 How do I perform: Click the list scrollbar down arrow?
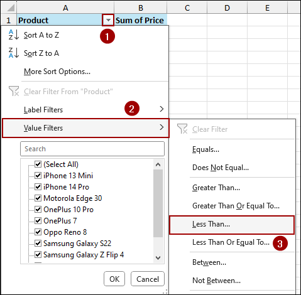point(158,258)
